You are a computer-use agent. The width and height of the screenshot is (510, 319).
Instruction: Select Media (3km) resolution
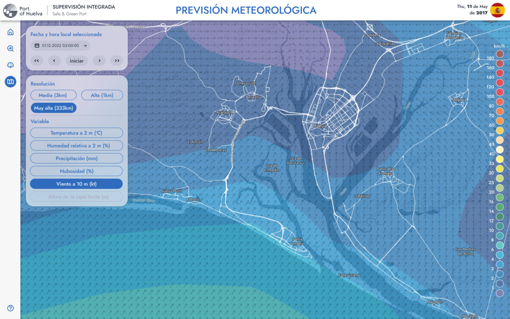(x=53, y=95)
